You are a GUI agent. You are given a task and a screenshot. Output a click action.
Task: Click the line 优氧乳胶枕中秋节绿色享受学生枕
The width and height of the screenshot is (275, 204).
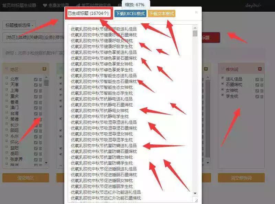102,70
